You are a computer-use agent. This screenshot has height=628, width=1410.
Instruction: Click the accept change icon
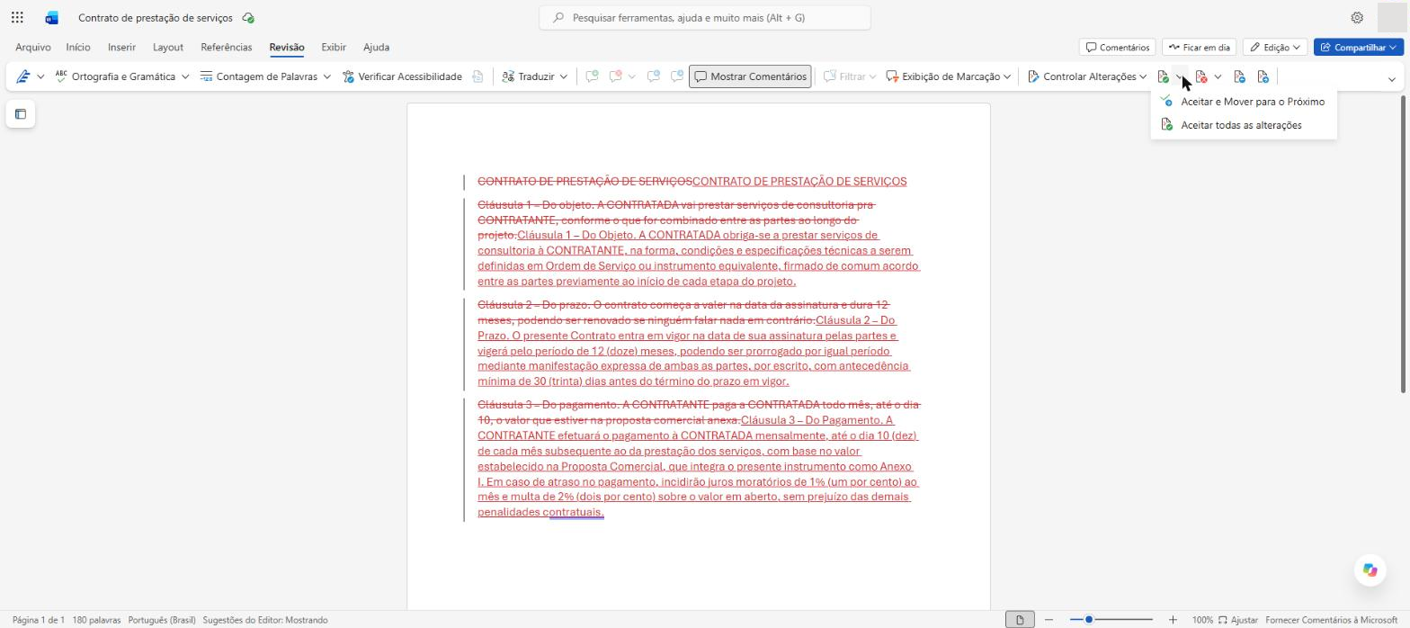pyautogui.click(x=1164, y=76)
